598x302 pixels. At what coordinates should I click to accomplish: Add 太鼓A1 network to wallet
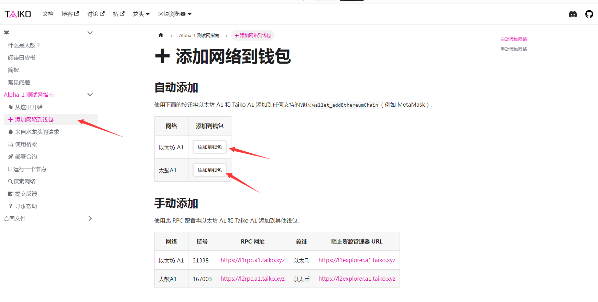(x=210, y=170)
